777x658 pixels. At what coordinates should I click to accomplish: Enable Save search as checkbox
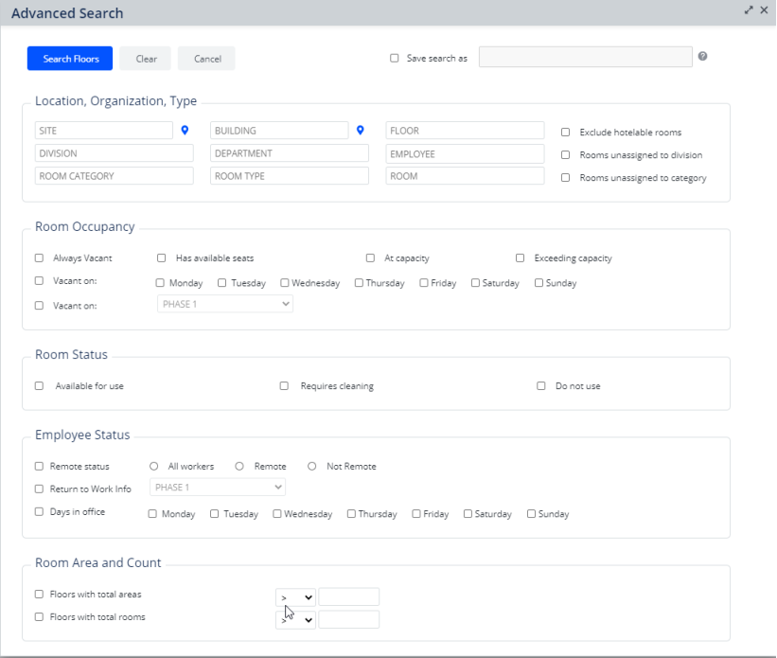pyautogui.click(x=395, y=58)
